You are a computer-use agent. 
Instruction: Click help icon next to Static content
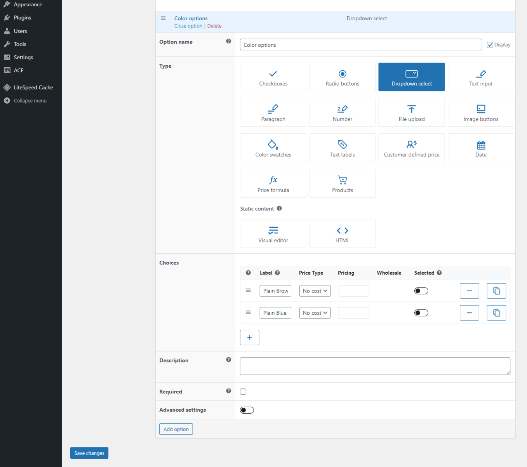(x=279, y=208)
